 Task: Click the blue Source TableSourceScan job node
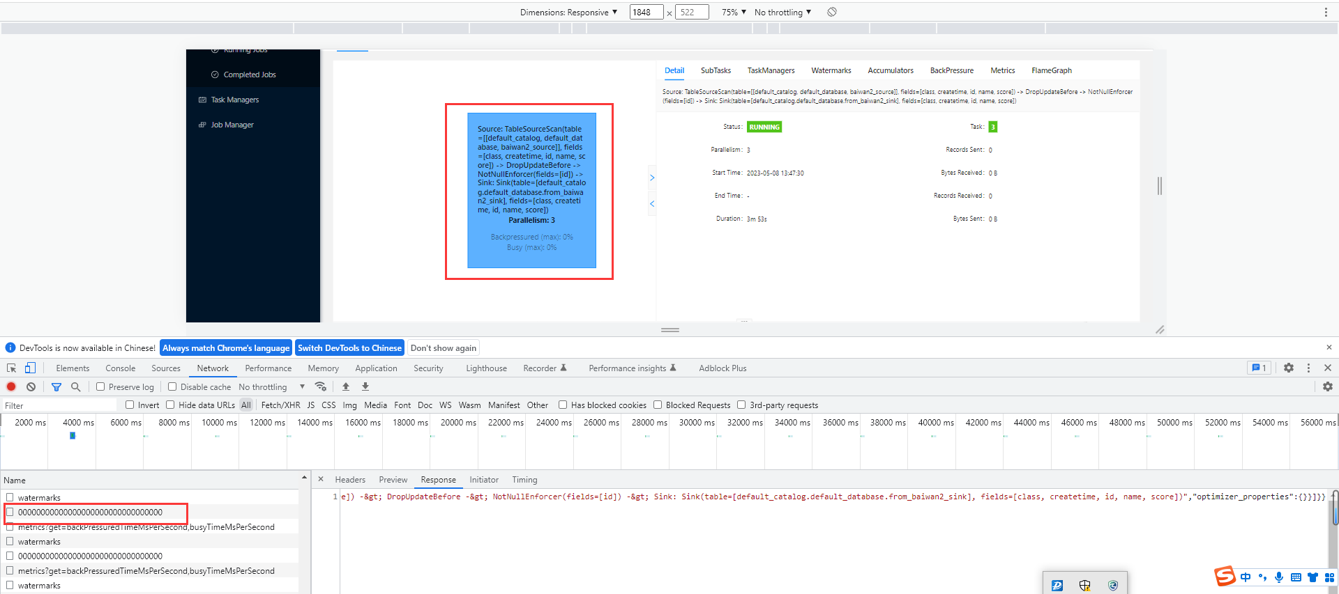click(531, 190)
